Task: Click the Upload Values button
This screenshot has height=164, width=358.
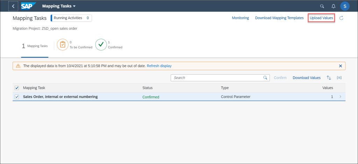Action: (x=322, y=18)
